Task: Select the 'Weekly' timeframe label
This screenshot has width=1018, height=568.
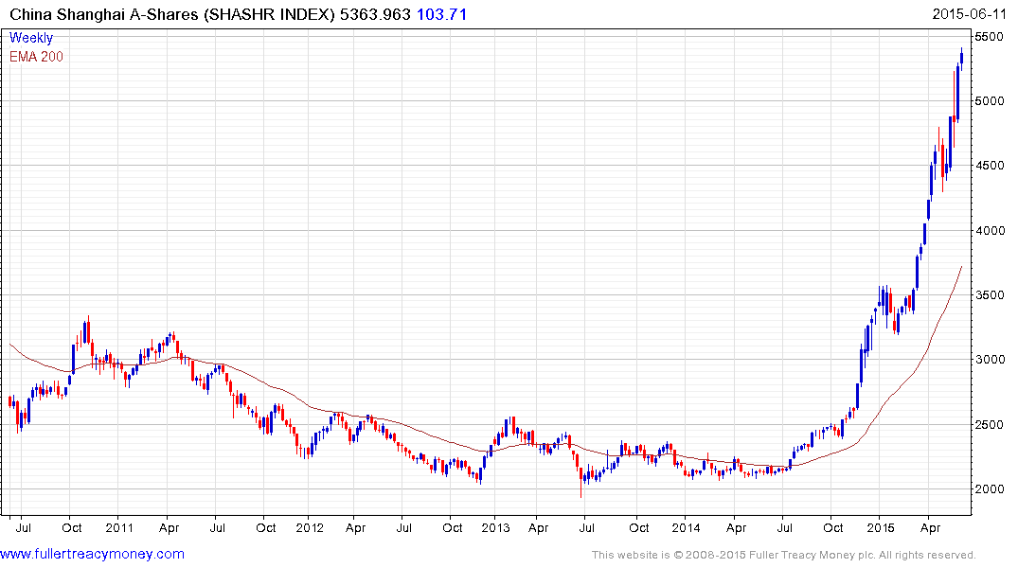Action: (x=31, y=38)
